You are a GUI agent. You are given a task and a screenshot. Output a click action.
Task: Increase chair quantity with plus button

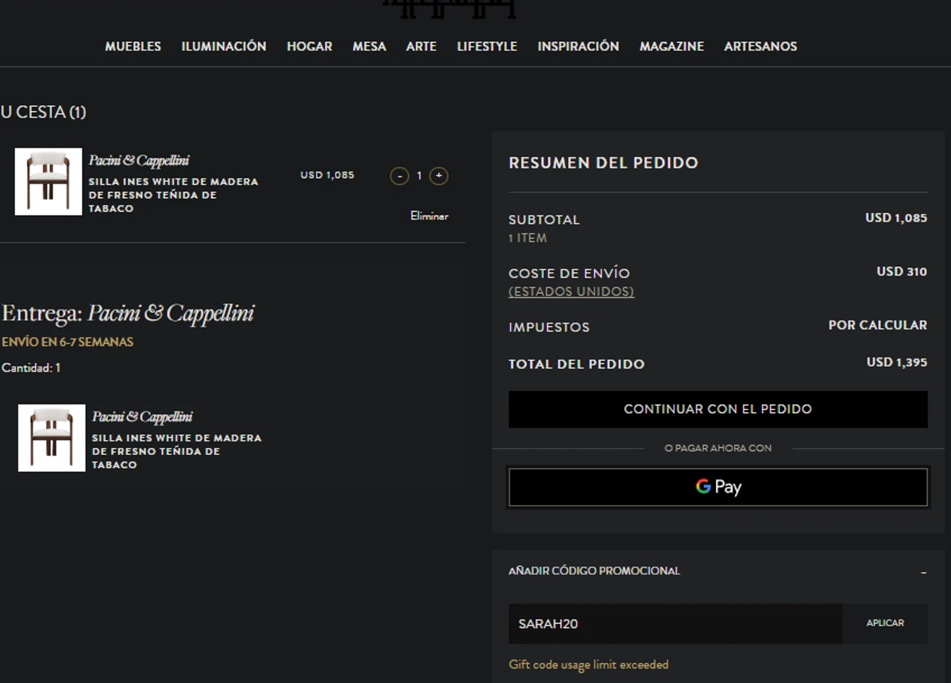(439, 176)
